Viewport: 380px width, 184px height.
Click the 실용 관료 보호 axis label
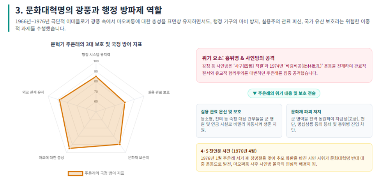click(159, 92)
